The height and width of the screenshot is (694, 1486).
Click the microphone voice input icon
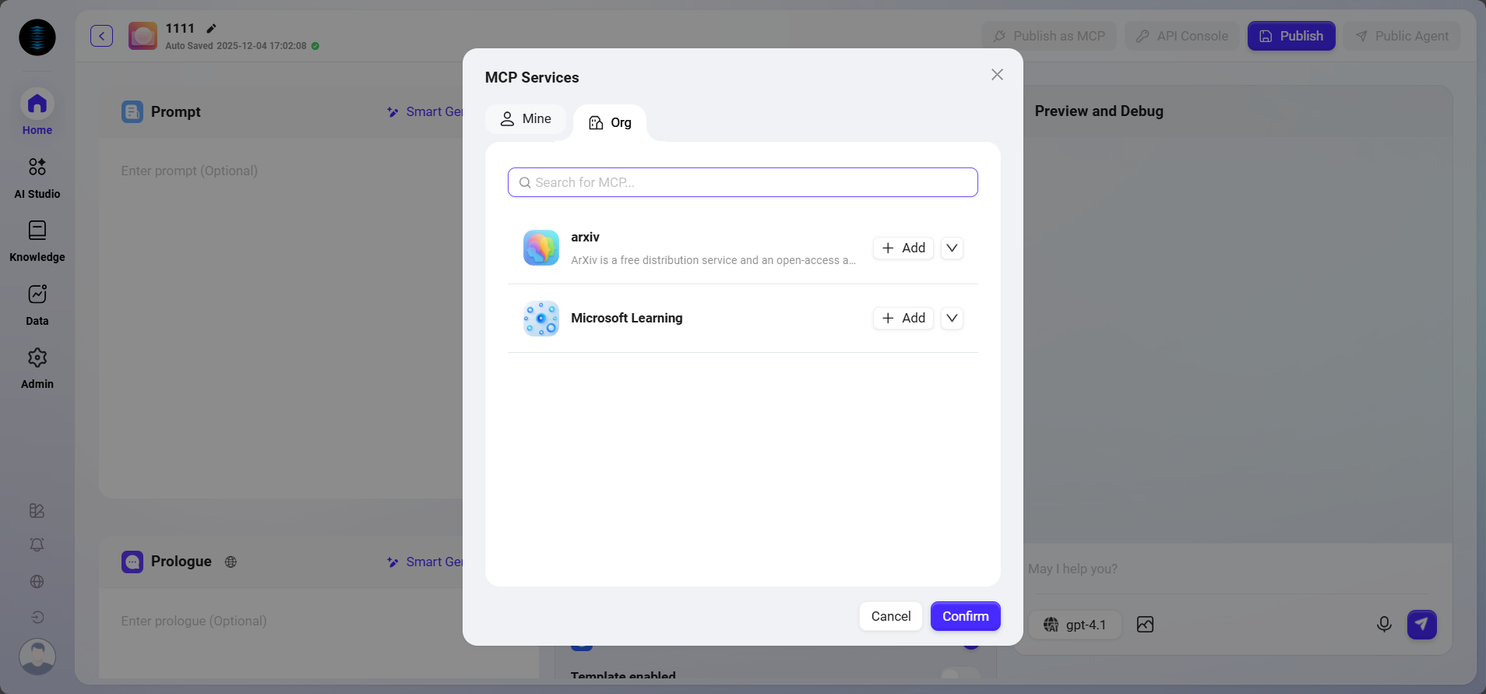point(1383,625)
